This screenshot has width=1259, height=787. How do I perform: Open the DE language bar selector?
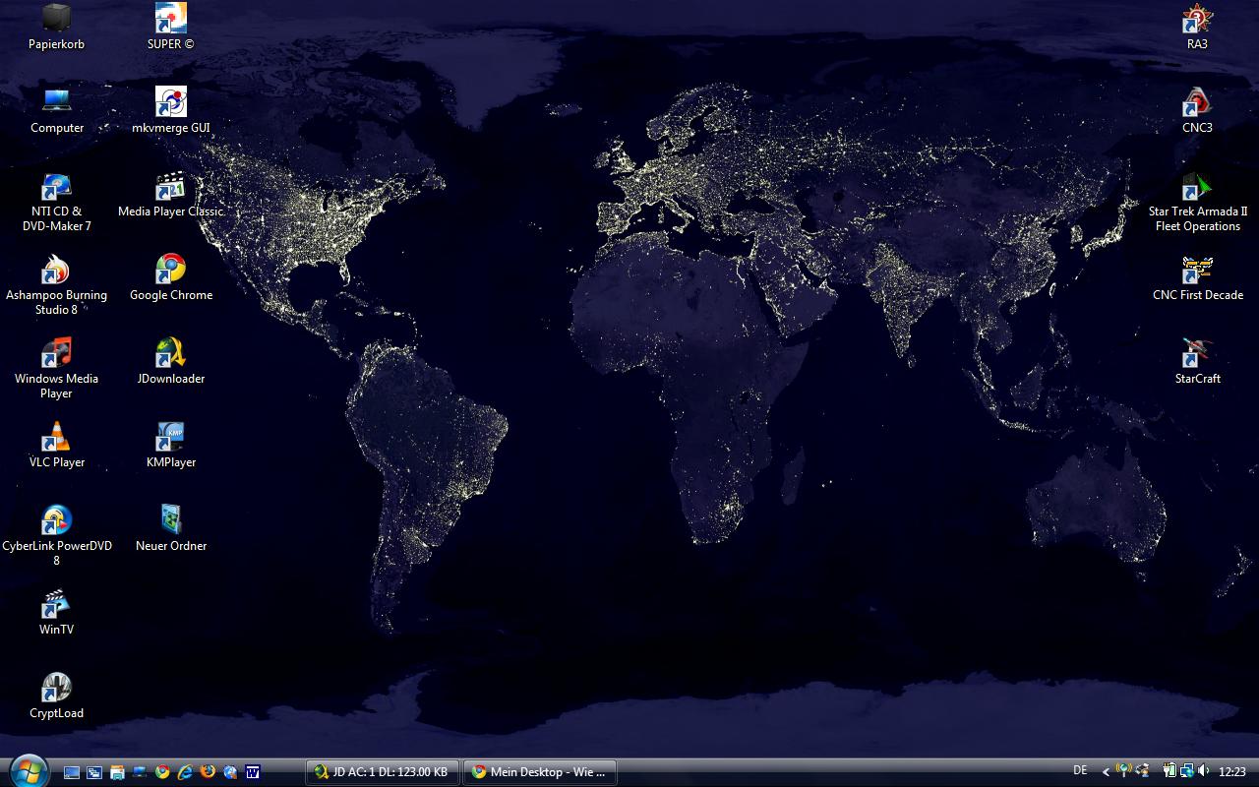[x=1080, y=771]
